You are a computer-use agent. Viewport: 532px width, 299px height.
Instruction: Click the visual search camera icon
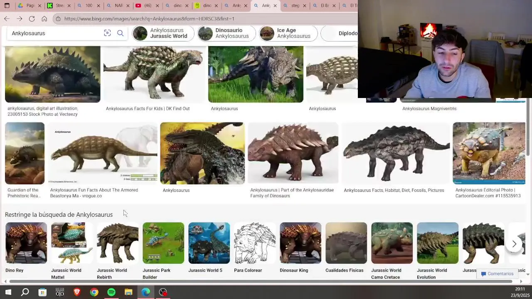pos(107,33)
